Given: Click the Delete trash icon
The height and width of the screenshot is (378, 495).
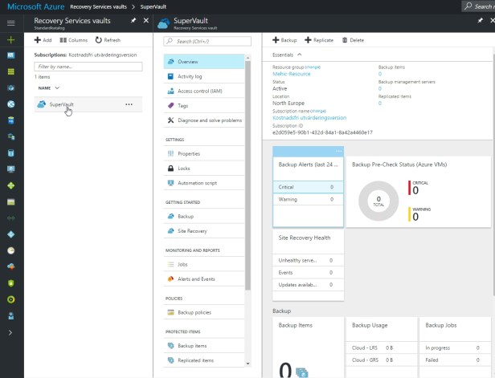Looking at the screenshot, I should tap(353, 39).
